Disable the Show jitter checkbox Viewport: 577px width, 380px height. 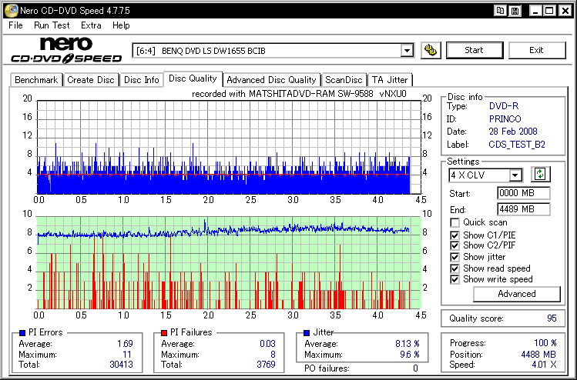(x=455, y=257)
